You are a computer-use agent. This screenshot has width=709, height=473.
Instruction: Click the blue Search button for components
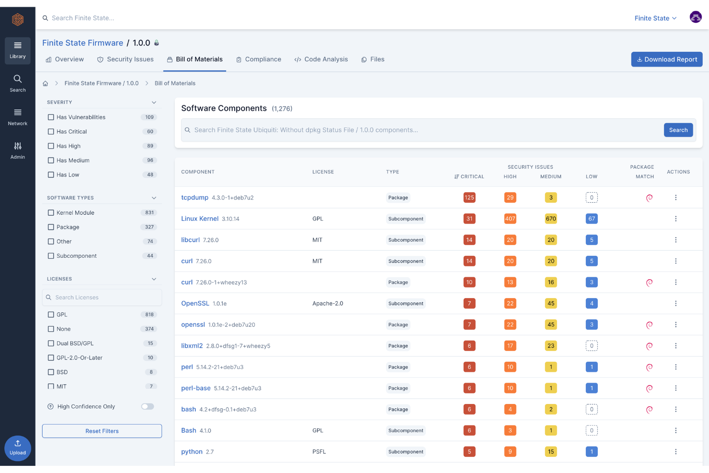click(678, 130)
